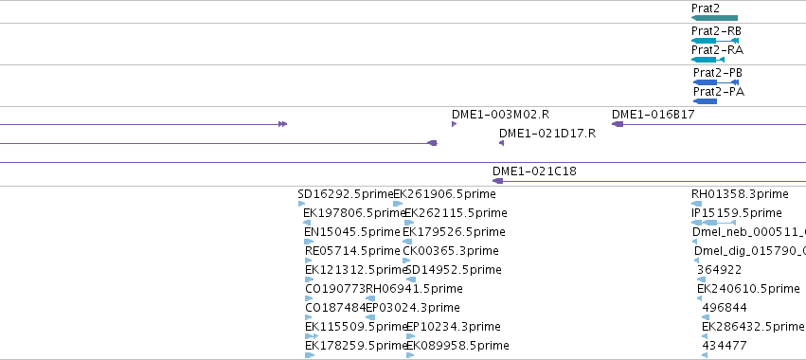This screenshot has width=806, height=360.
Task: Click the 364922 feature
Action: (x=701, y=279)
